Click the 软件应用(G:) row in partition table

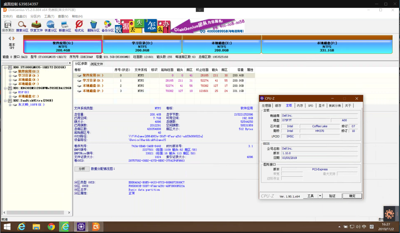[x=164, y=75]
